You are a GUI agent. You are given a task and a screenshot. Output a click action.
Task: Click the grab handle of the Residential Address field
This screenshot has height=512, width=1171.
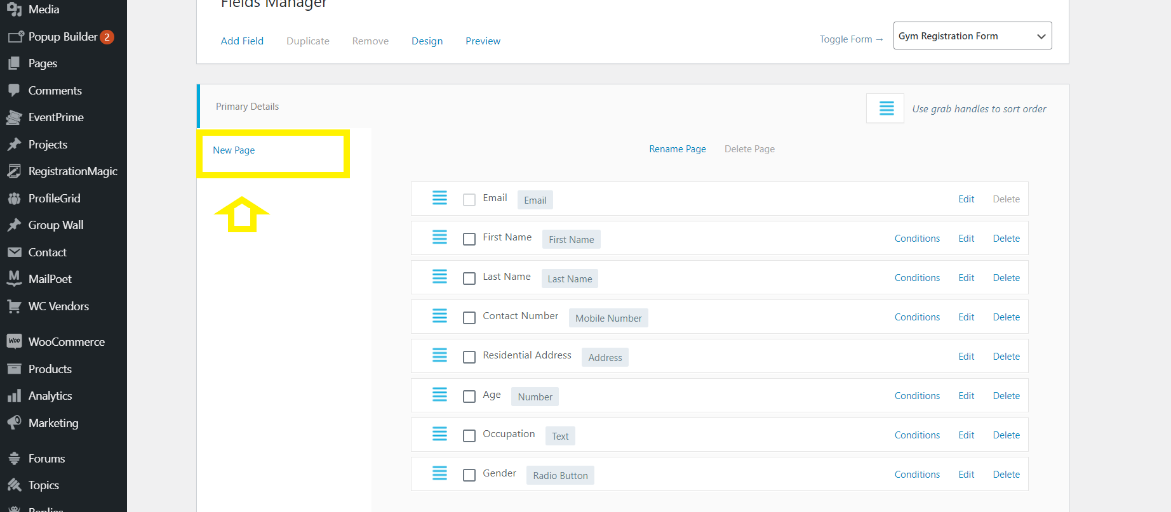click(x=439, y=355)
